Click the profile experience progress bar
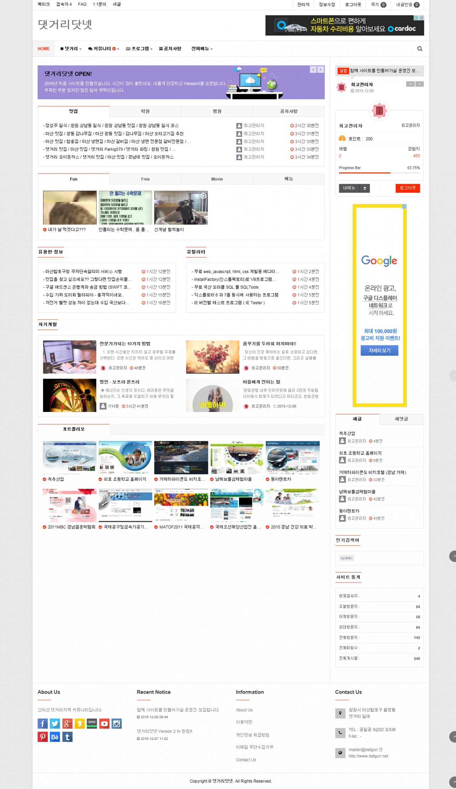456x789 pixels. (379, 173)
